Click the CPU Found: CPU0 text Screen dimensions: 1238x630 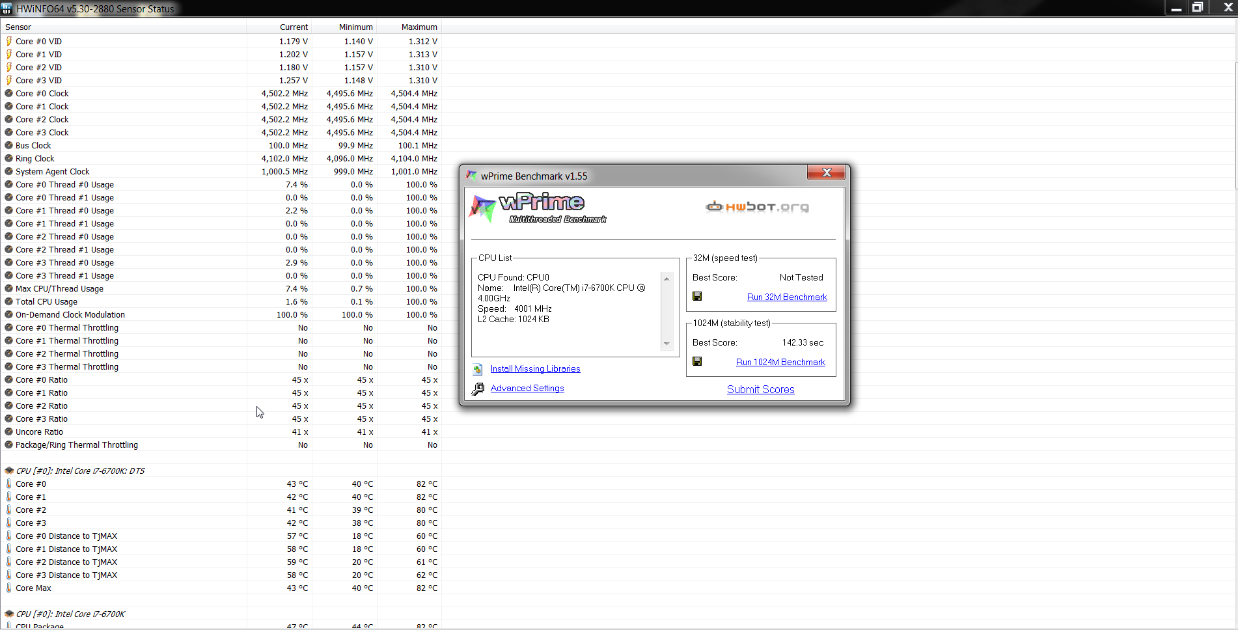[514, 277]
